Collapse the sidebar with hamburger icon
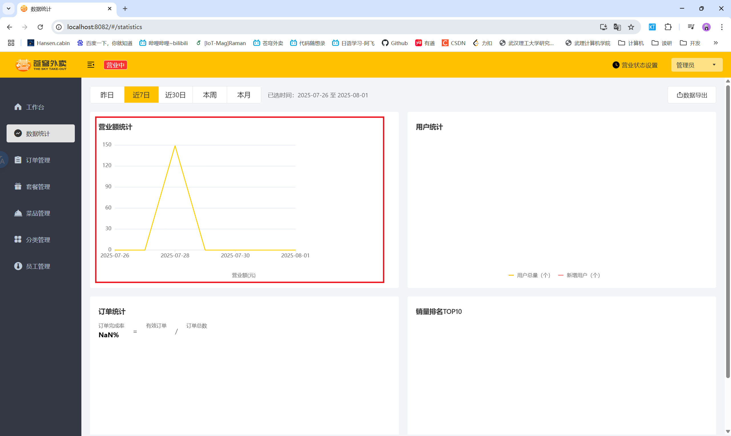Image resolution: width=731 pixels, height=436 pixels. [x=91, y=65]
